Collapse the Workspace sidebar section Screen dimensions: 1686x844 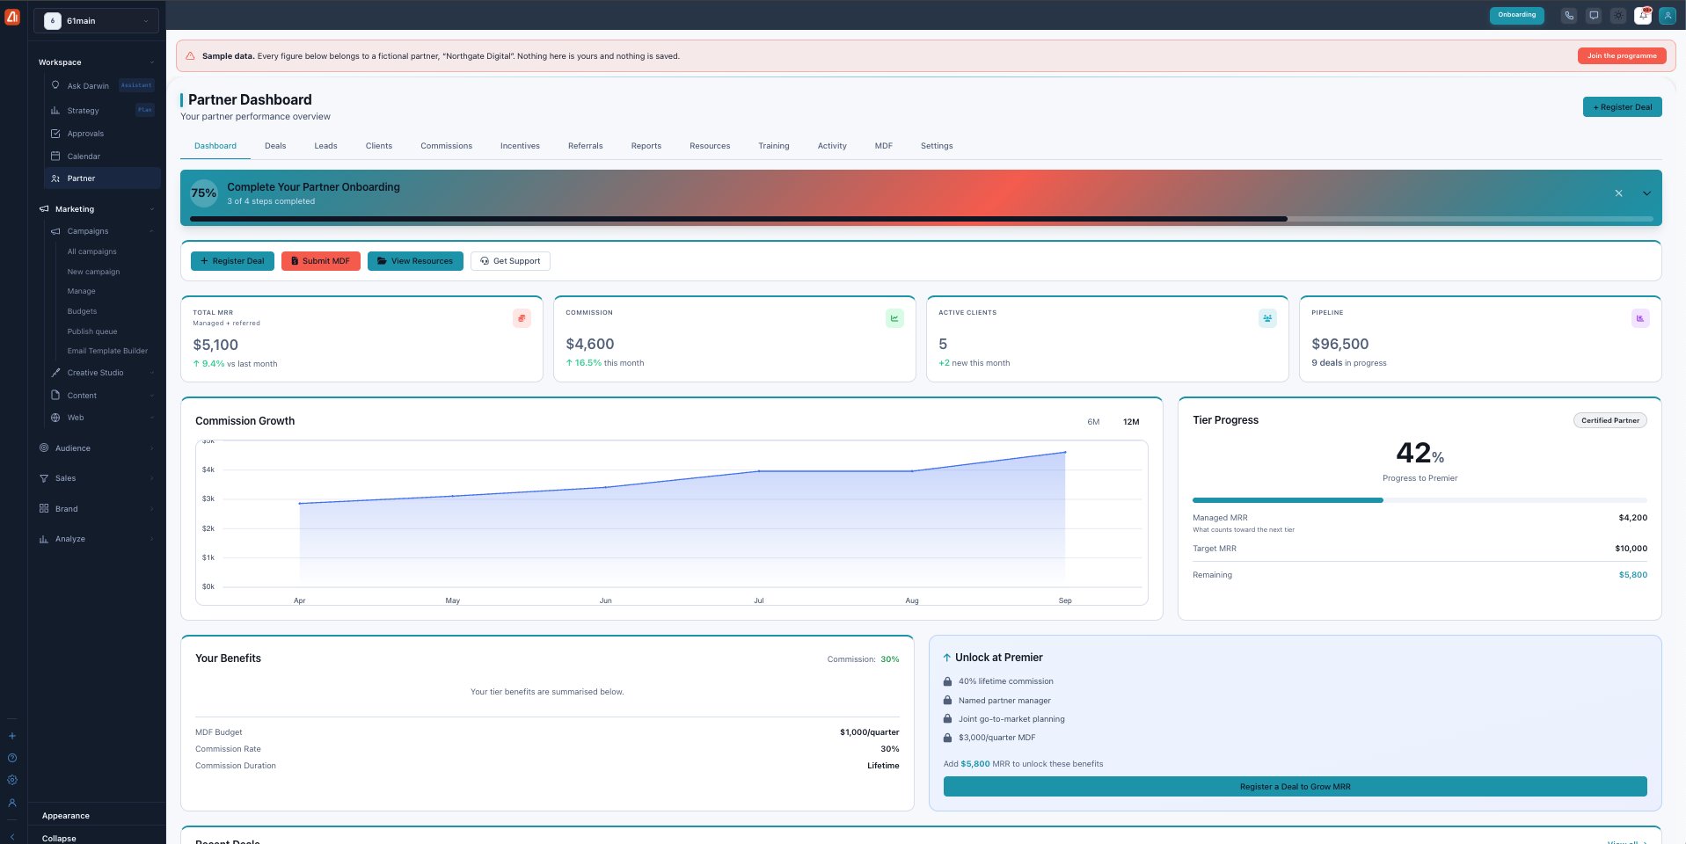click(x=97, y=62)
